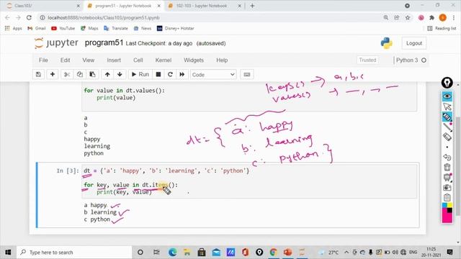461x259 pixels.
Task: Run the selected cell
Action: [140, 75]
